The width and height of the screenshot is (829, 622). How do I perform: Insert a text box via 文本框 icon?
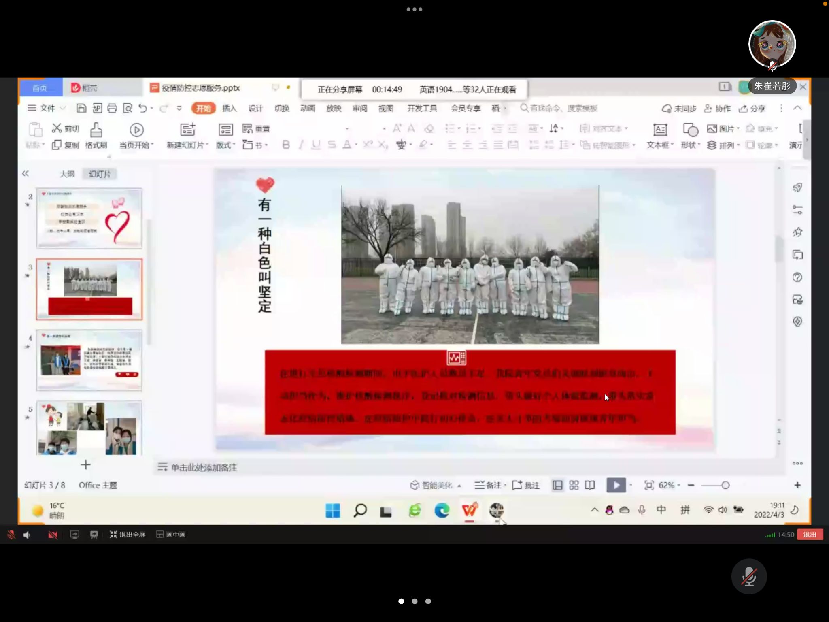tap(660, 130)
